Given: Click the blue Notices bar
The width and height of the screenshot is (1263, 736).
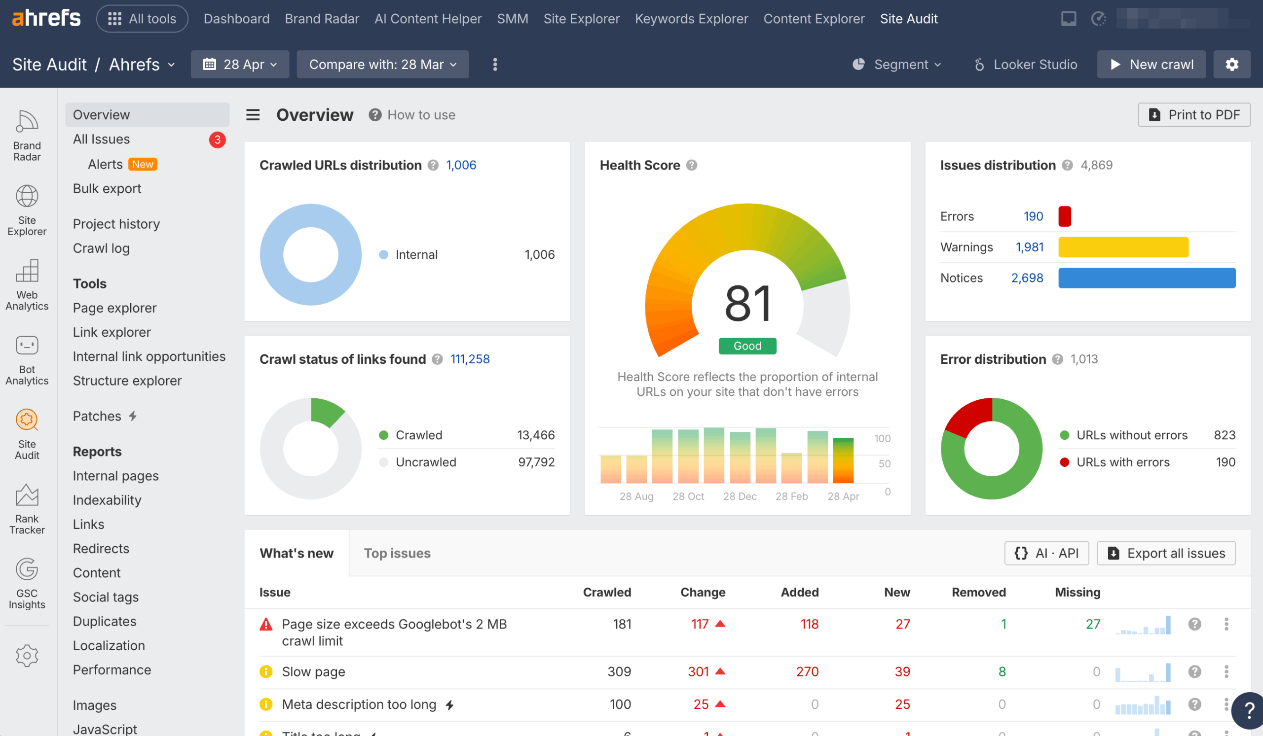Looking at the screenshot, I should [x=1147, y=278].
